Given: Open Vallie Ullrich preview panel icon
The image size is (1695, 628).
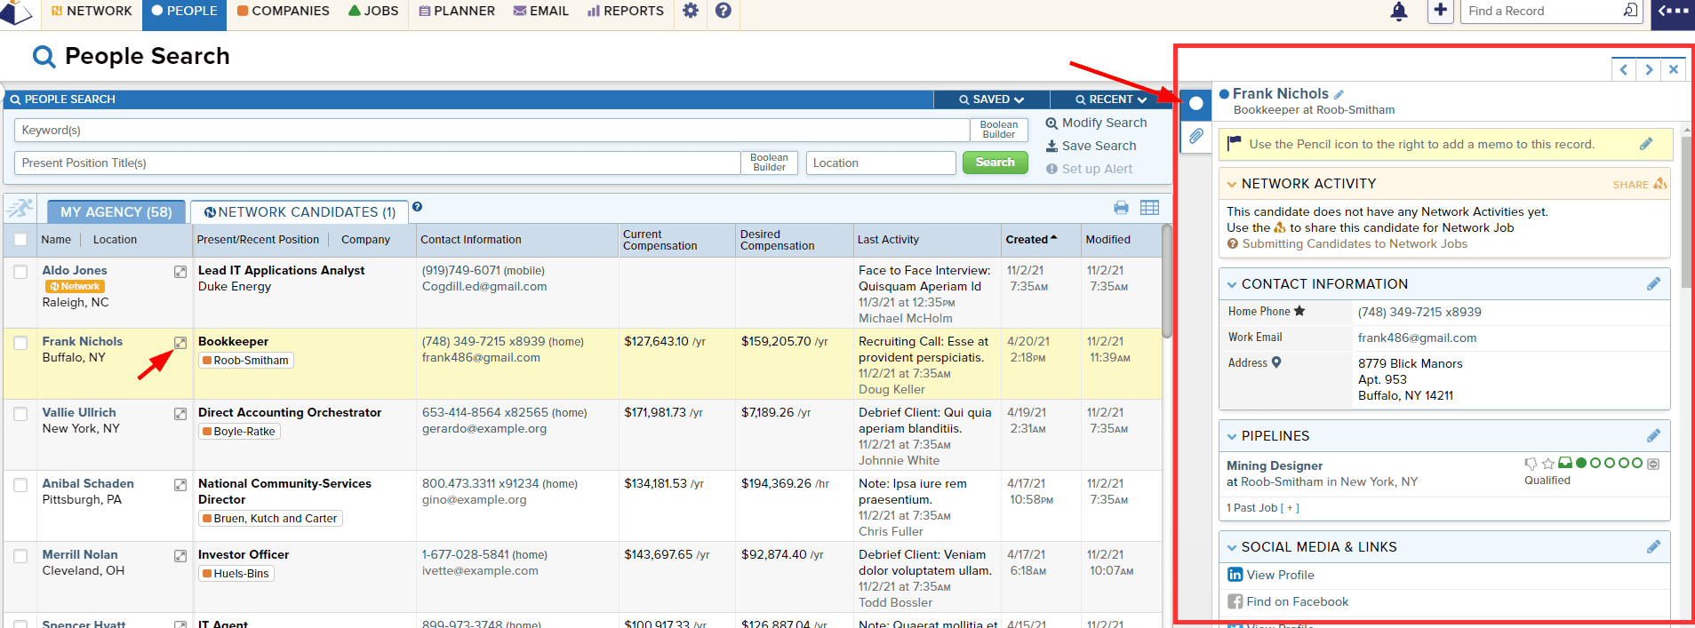Looking at the screenshot, I should pyautogui.click(x=180, y=414).
